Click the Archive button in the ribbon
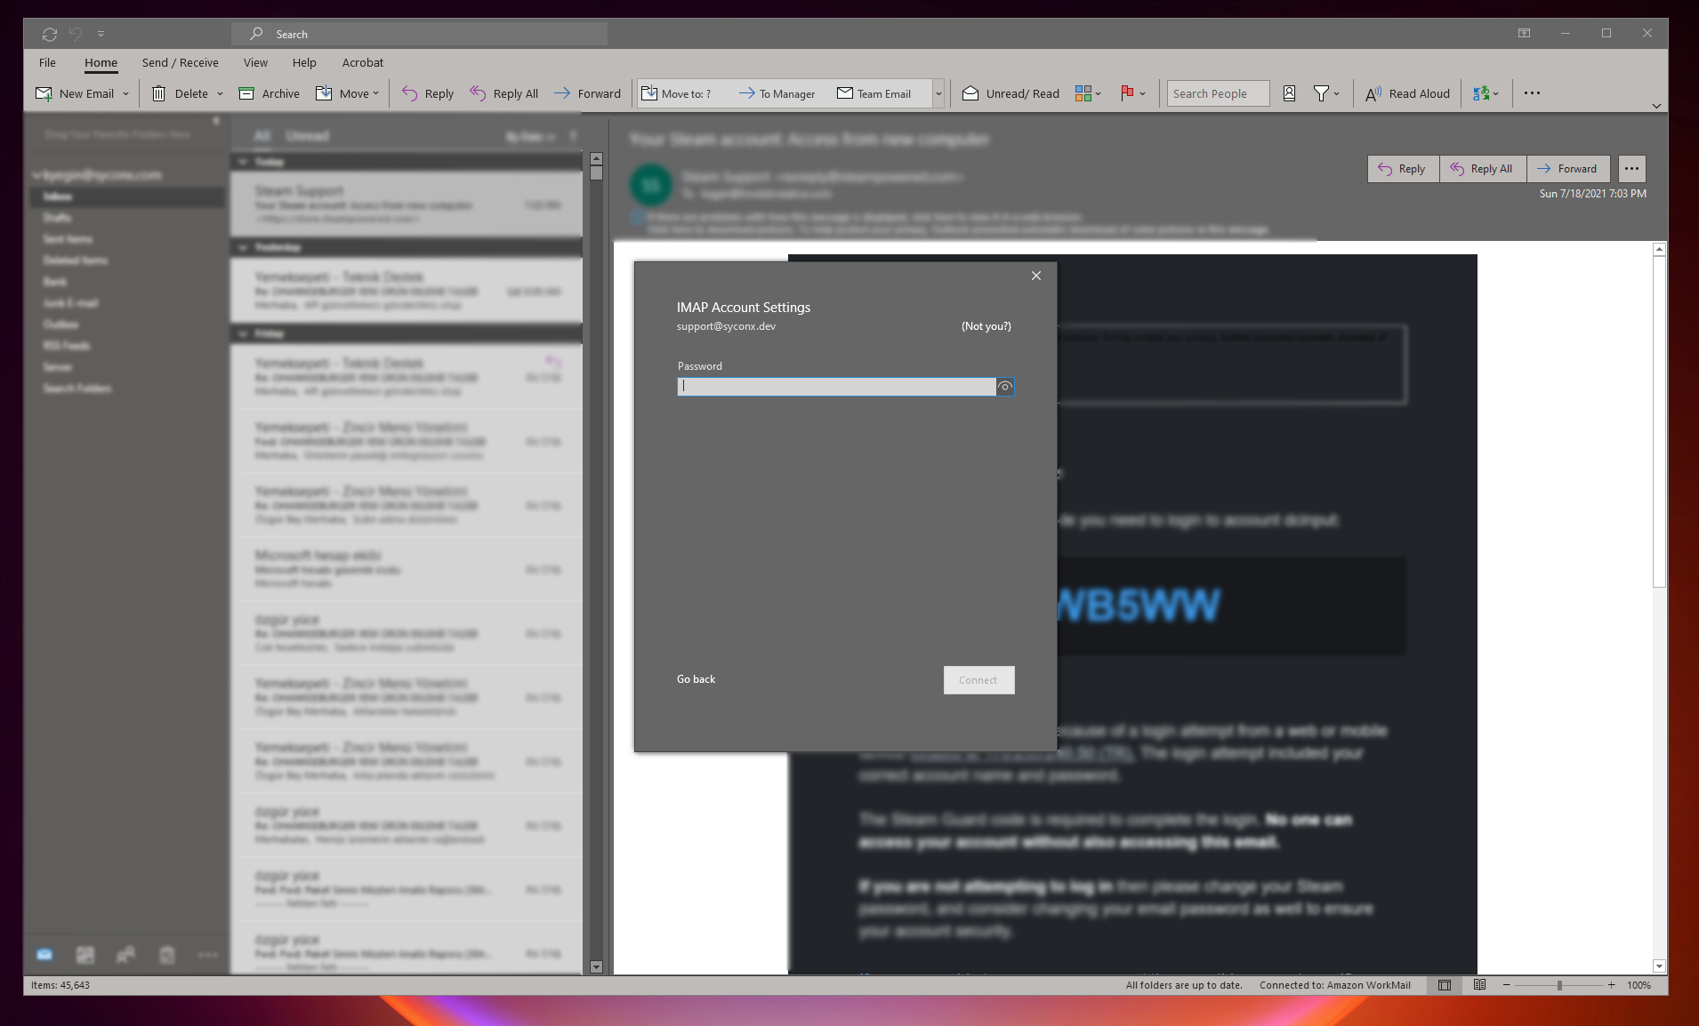The image size is (1699, 1026). pos(269,93)
